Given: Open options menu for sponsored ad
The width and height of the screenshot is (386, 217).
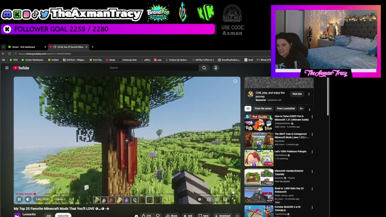Looking at the screenshot, I should (x=309, y=94).
